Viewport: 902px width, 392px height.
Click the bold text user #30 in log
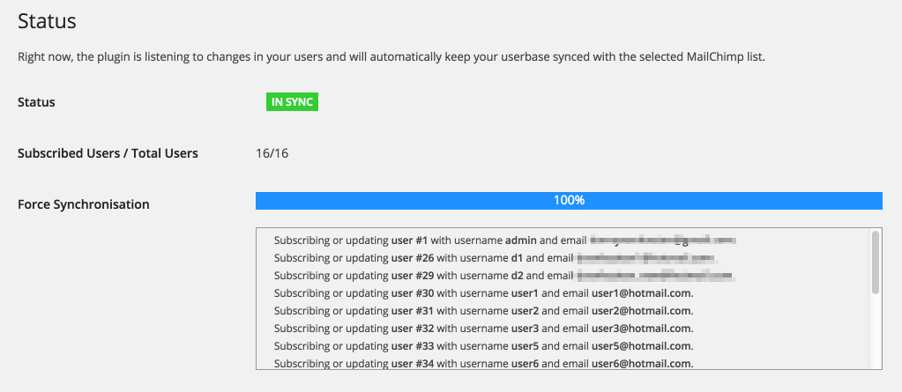tap(412, 293)
